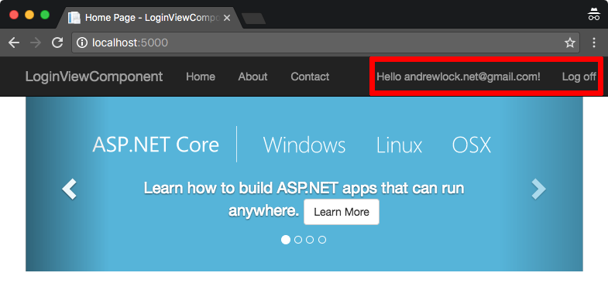Click the browser back arrow
Screen dimensions: 608x283
click(x=14, y=43)
